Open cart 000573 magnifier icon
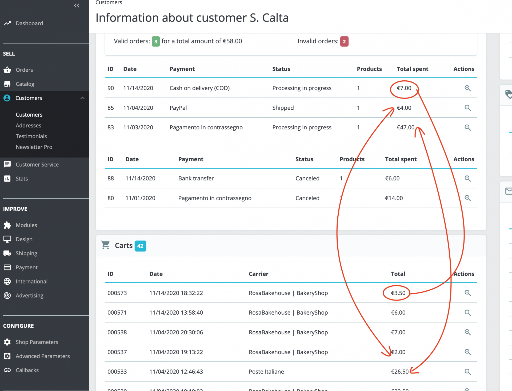Screen dimensions: 512x391 (x=467, y=293)
